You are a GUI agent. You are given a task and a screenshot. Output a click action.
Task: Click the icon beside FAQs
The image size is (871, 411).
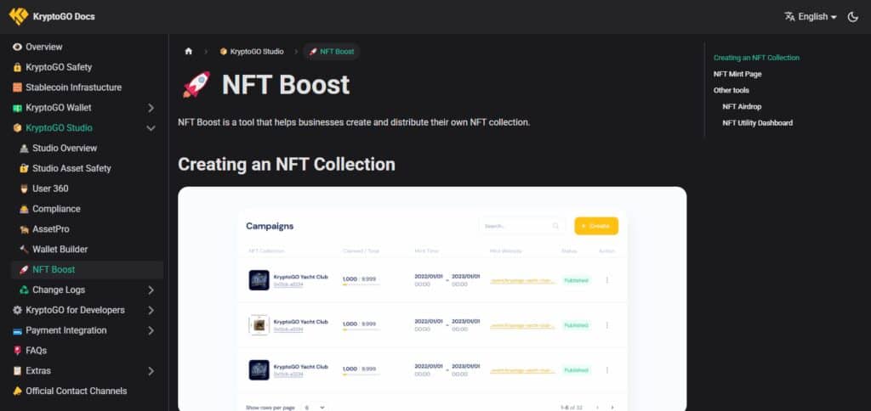point(17,351)
